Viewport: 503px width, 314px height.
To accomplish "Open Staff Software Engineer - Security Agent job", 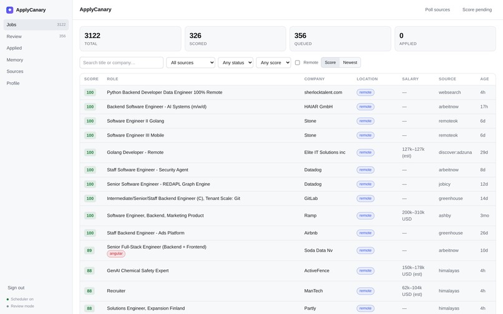I will click(x=147, y=170).
